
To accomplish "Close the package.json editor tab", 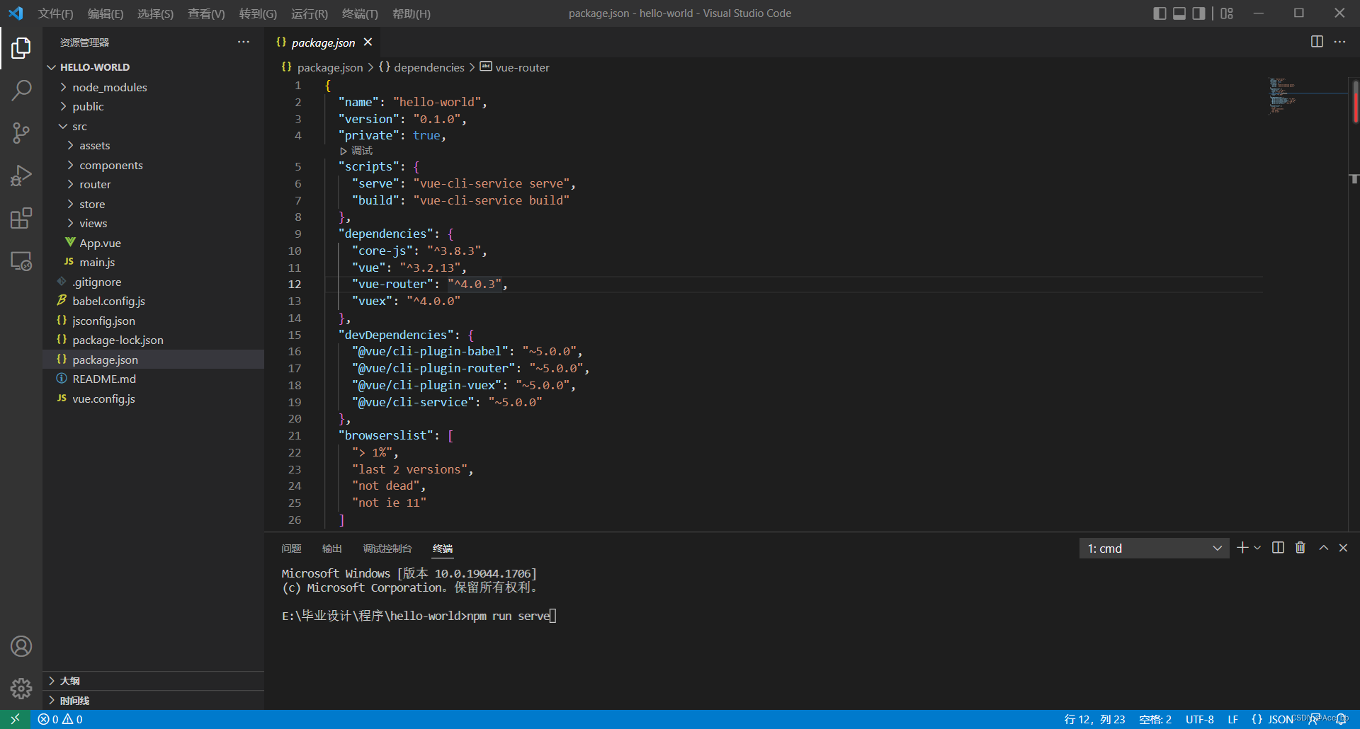I will [x=368, y=42].
